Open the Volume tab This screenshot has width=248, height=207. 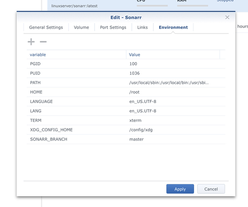click(x=81, y=27)
